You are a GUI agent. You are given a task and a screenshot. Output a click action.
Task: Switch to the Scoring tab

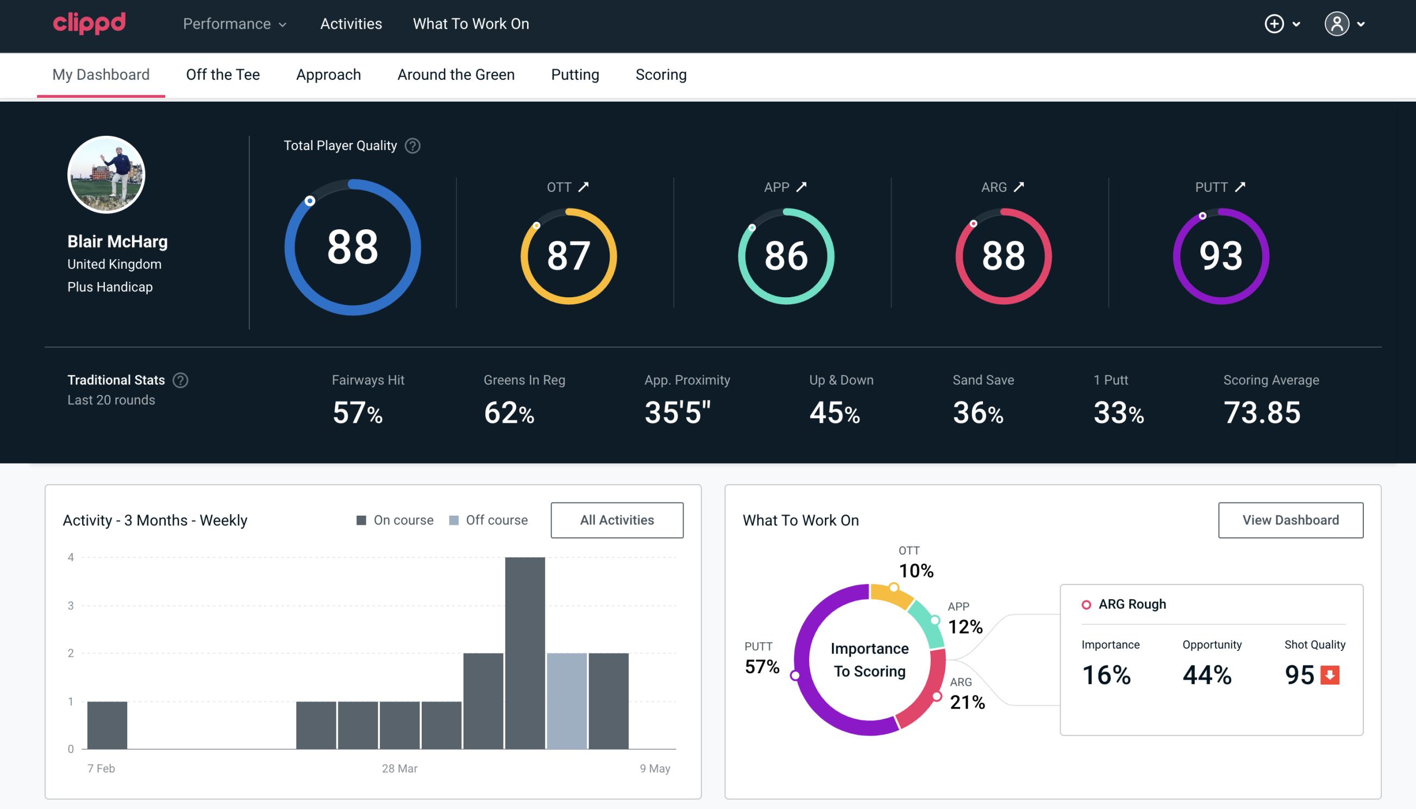[x=660, y=74]
